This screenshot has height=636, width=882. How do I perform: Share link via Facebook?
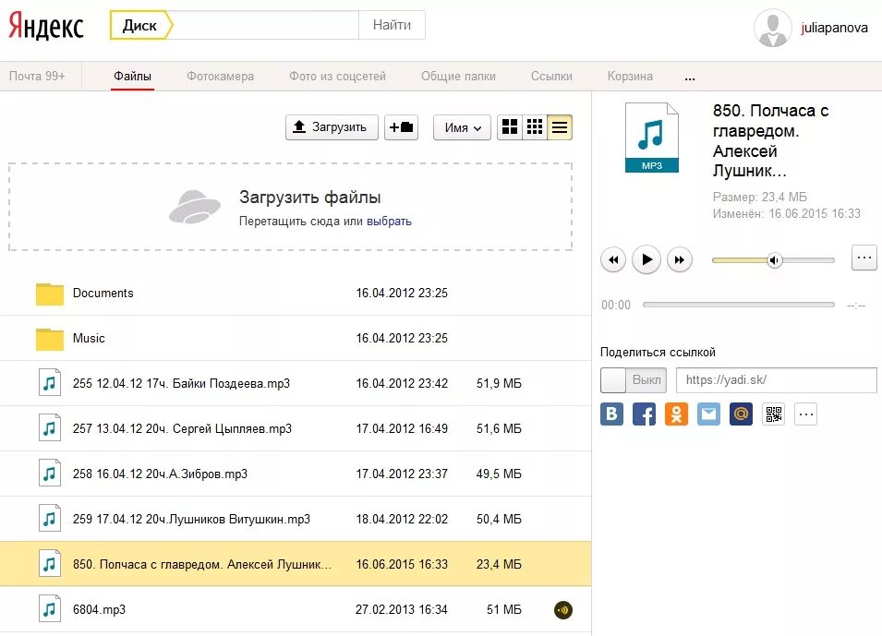(644, 414)
